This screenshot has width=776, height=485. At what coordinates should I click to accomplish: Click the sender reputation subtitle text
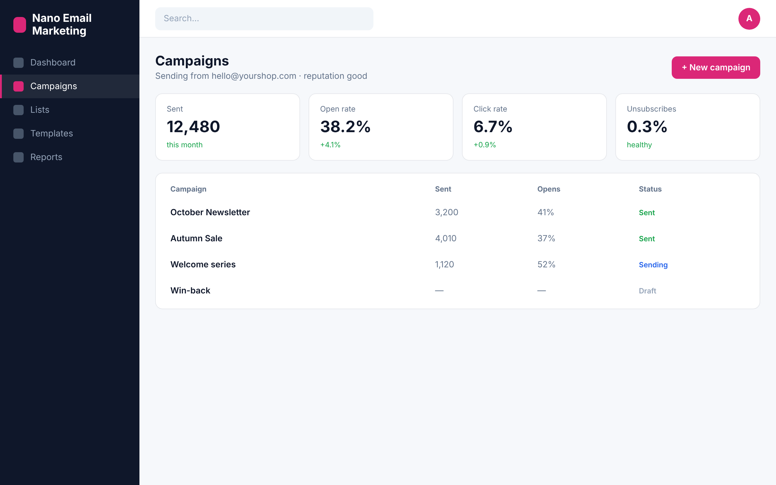261,76
